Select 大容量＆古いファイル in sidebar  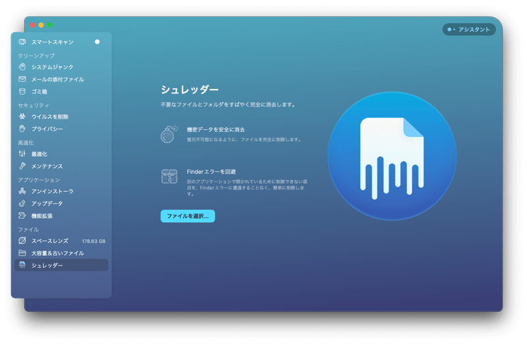(x=61, y=253)
